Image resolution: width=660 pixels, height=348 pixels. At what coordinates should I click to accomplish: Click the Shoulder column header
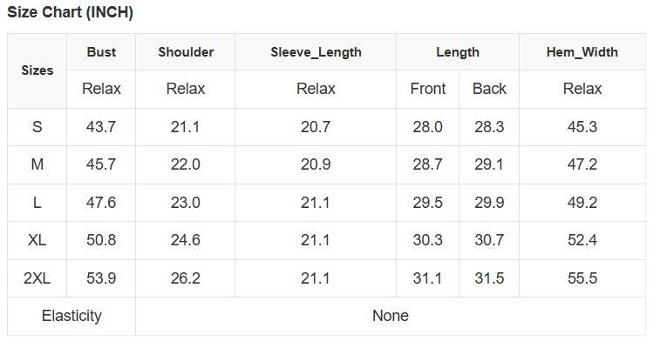click(186, 52)
